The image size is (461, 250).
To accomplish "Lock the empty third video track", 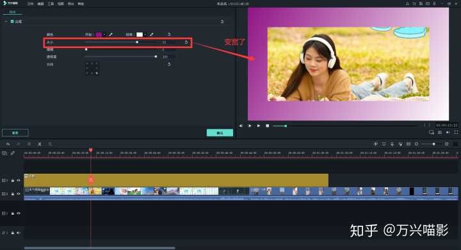I will [x=13, y=213].
